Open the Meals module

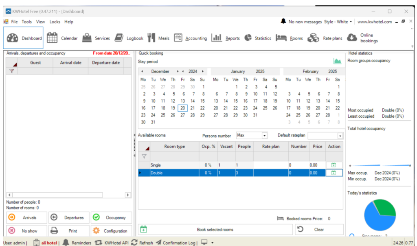click(x=151, y=38)
